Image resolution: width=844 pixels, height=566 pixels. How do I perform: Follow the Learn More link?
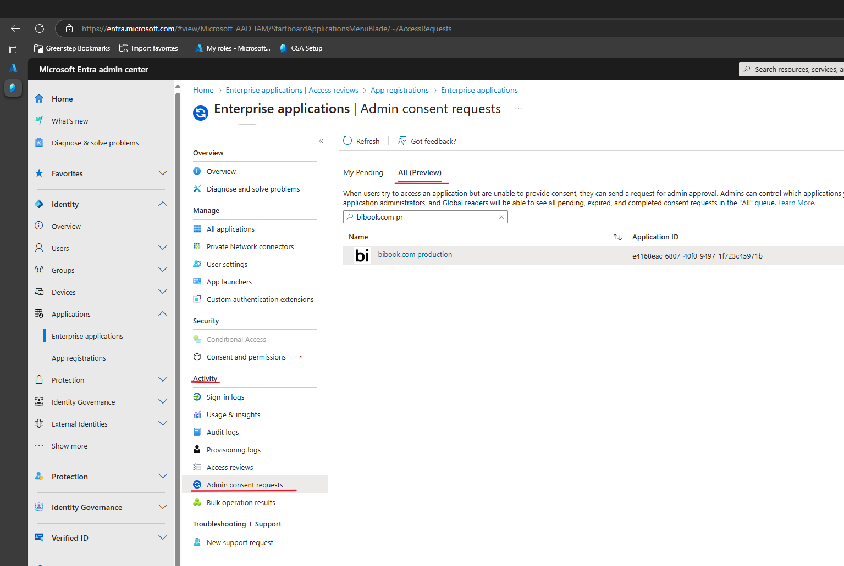pyautogui.click(x=796, y=203)
